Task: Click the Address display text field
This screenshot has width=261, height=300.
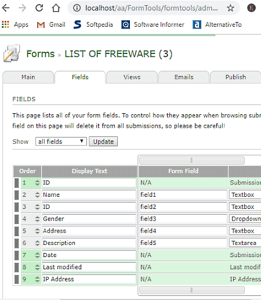Action: 89,231
